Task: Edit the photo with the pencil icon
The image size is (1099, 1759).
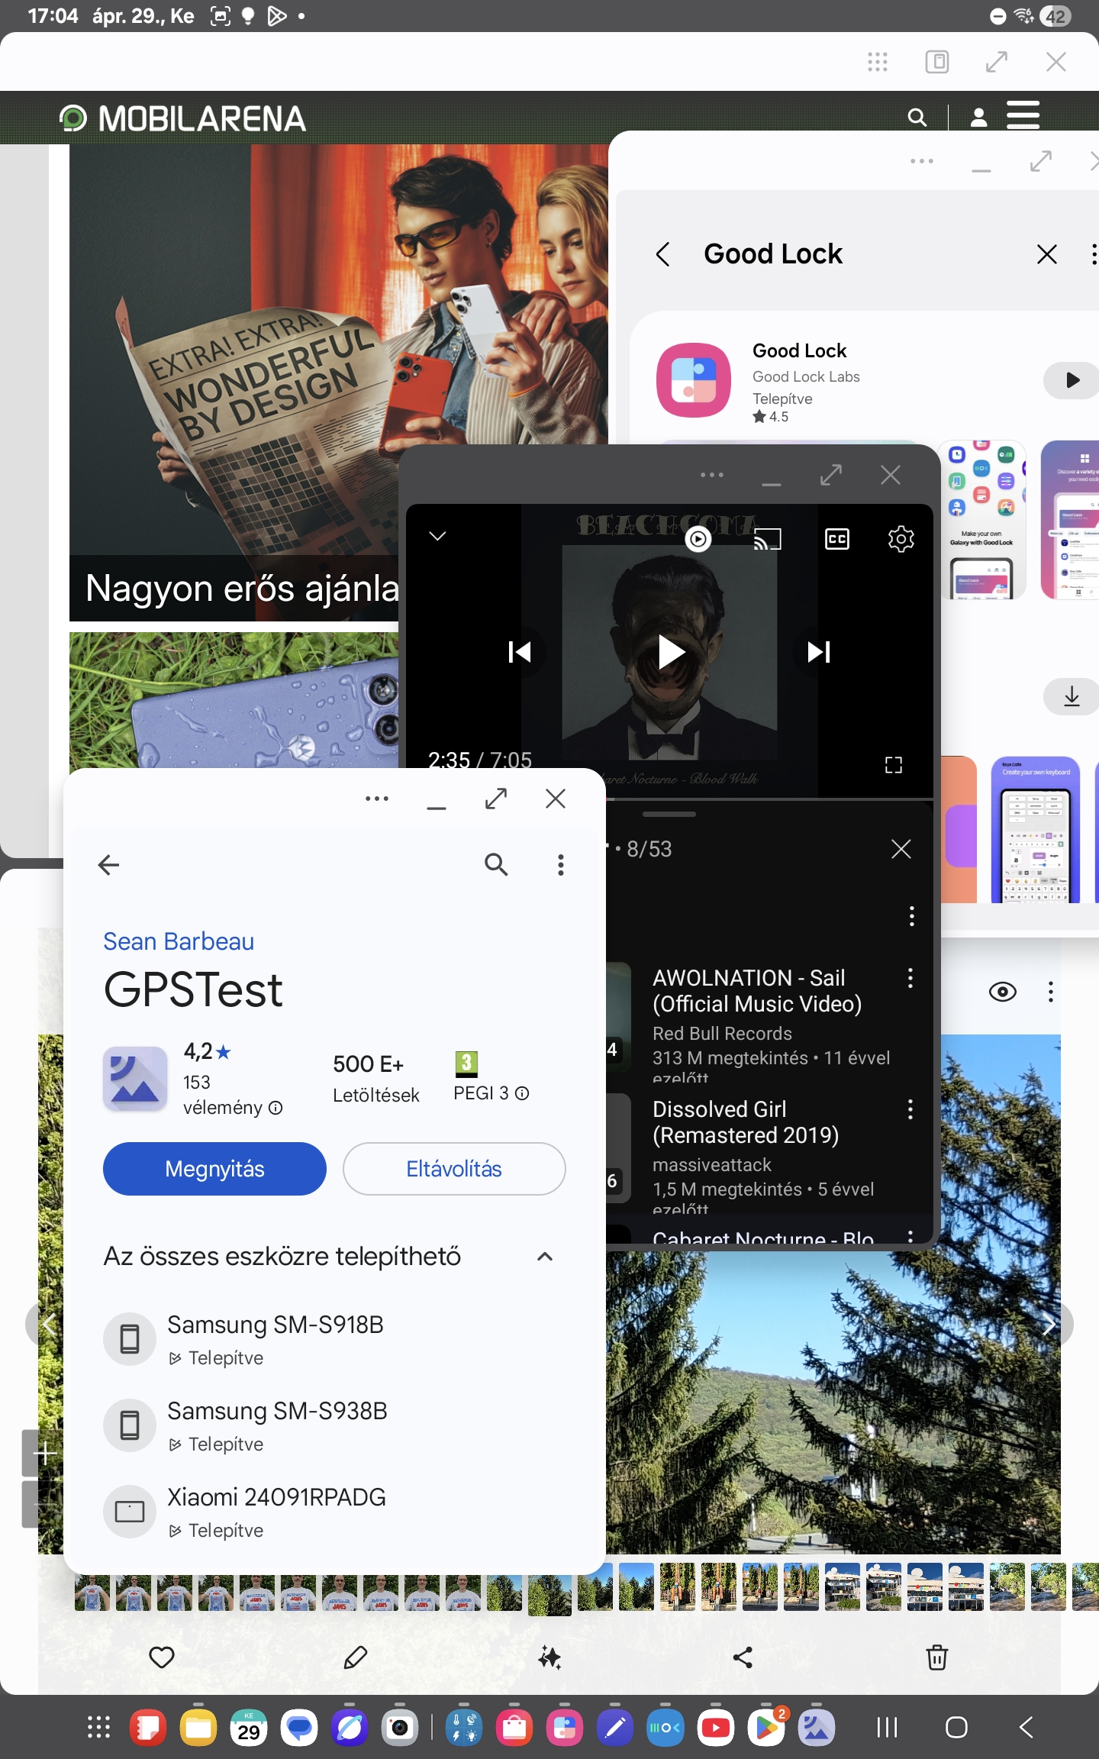Action: (x=356, y=1657)
